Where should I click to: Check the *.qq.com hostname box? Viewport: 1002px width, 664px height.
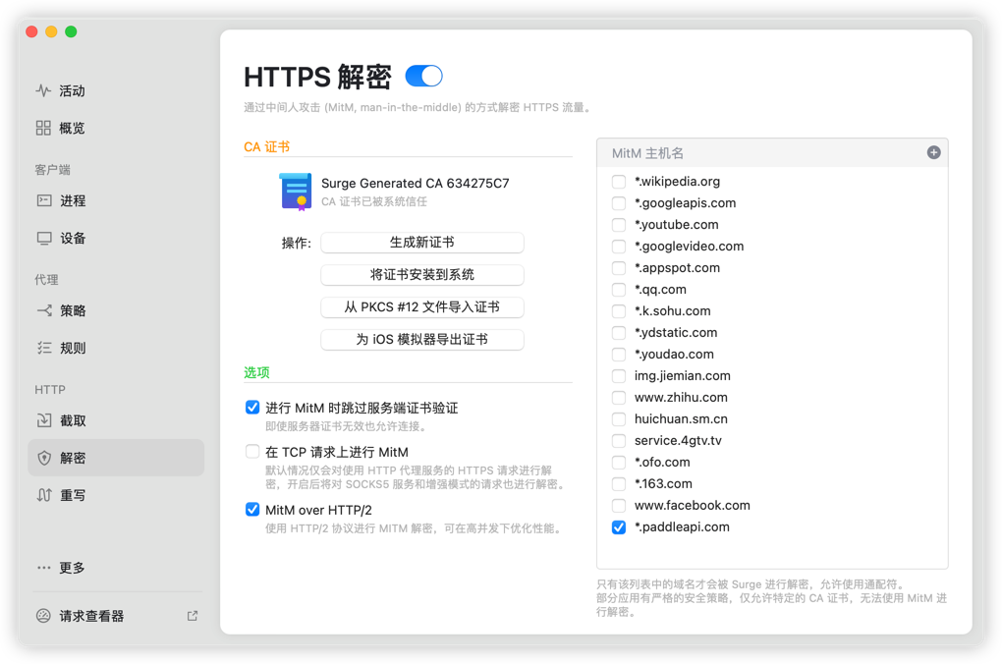pyautogui.click(x=619, y=290)
